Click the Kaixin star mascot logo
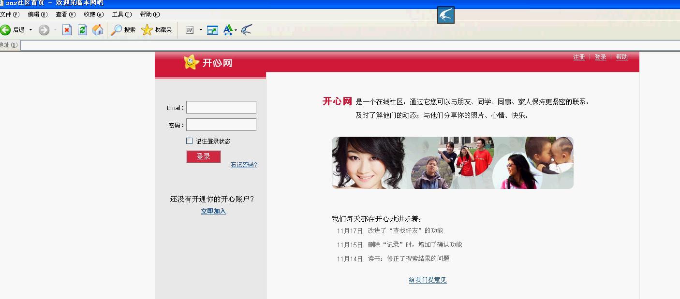 [x=192, y=62]
